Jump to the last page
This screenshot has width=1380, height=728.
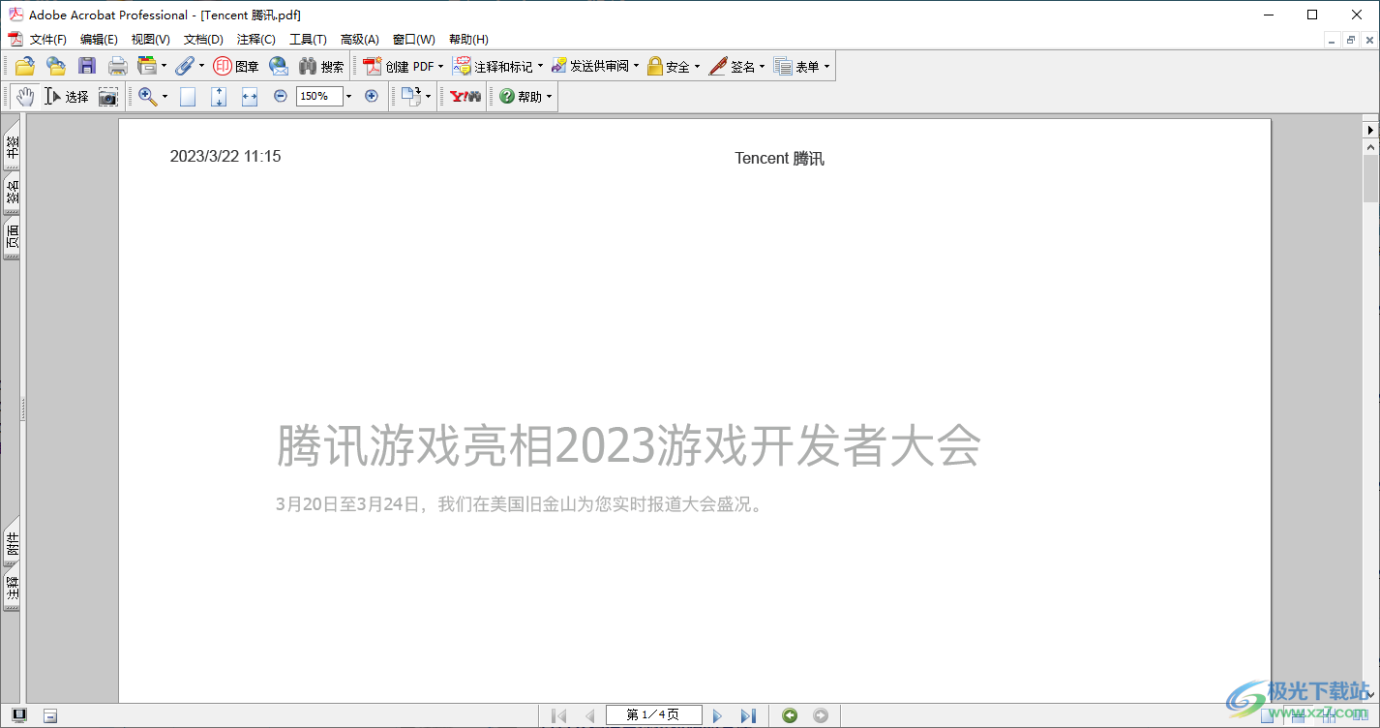(x=748, y=715)
